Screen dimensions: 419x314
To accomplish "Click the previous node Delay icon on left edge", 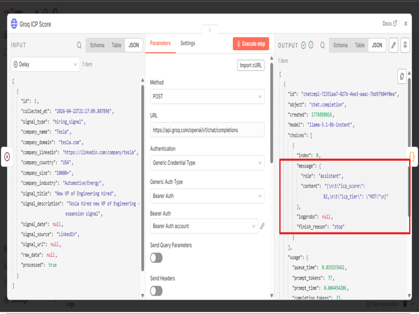I will 7,157.
